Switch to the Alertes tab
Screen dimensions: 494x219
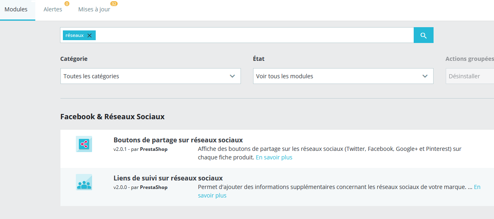click(x=53, y=9)
